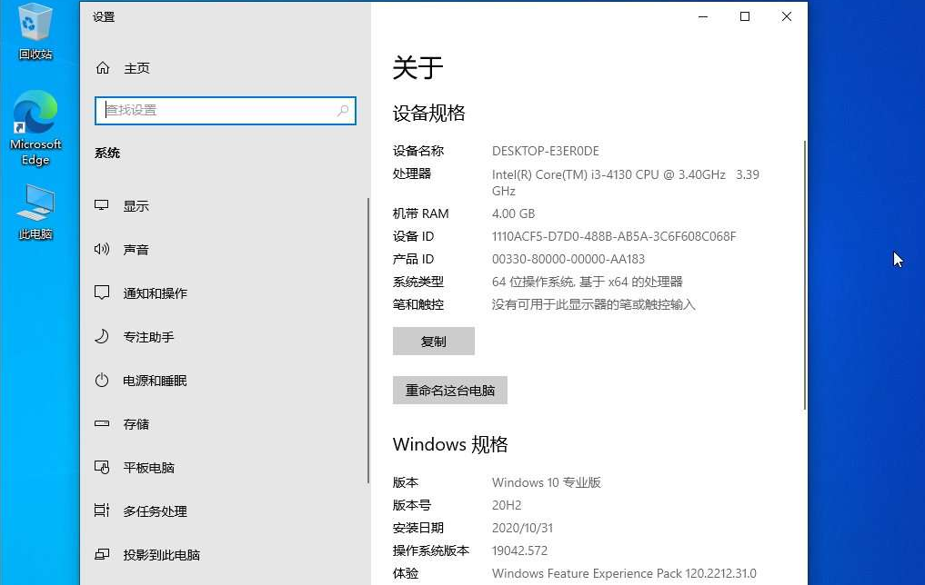Launch Microsoft Edge from the desktop
This screenshot has height=585, width=925.
35,128
